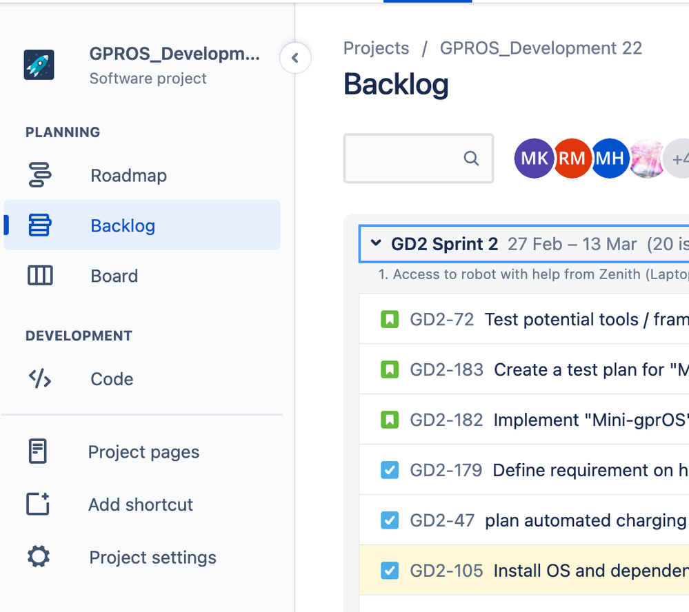Filter by the MH avatar

point(610,158)
